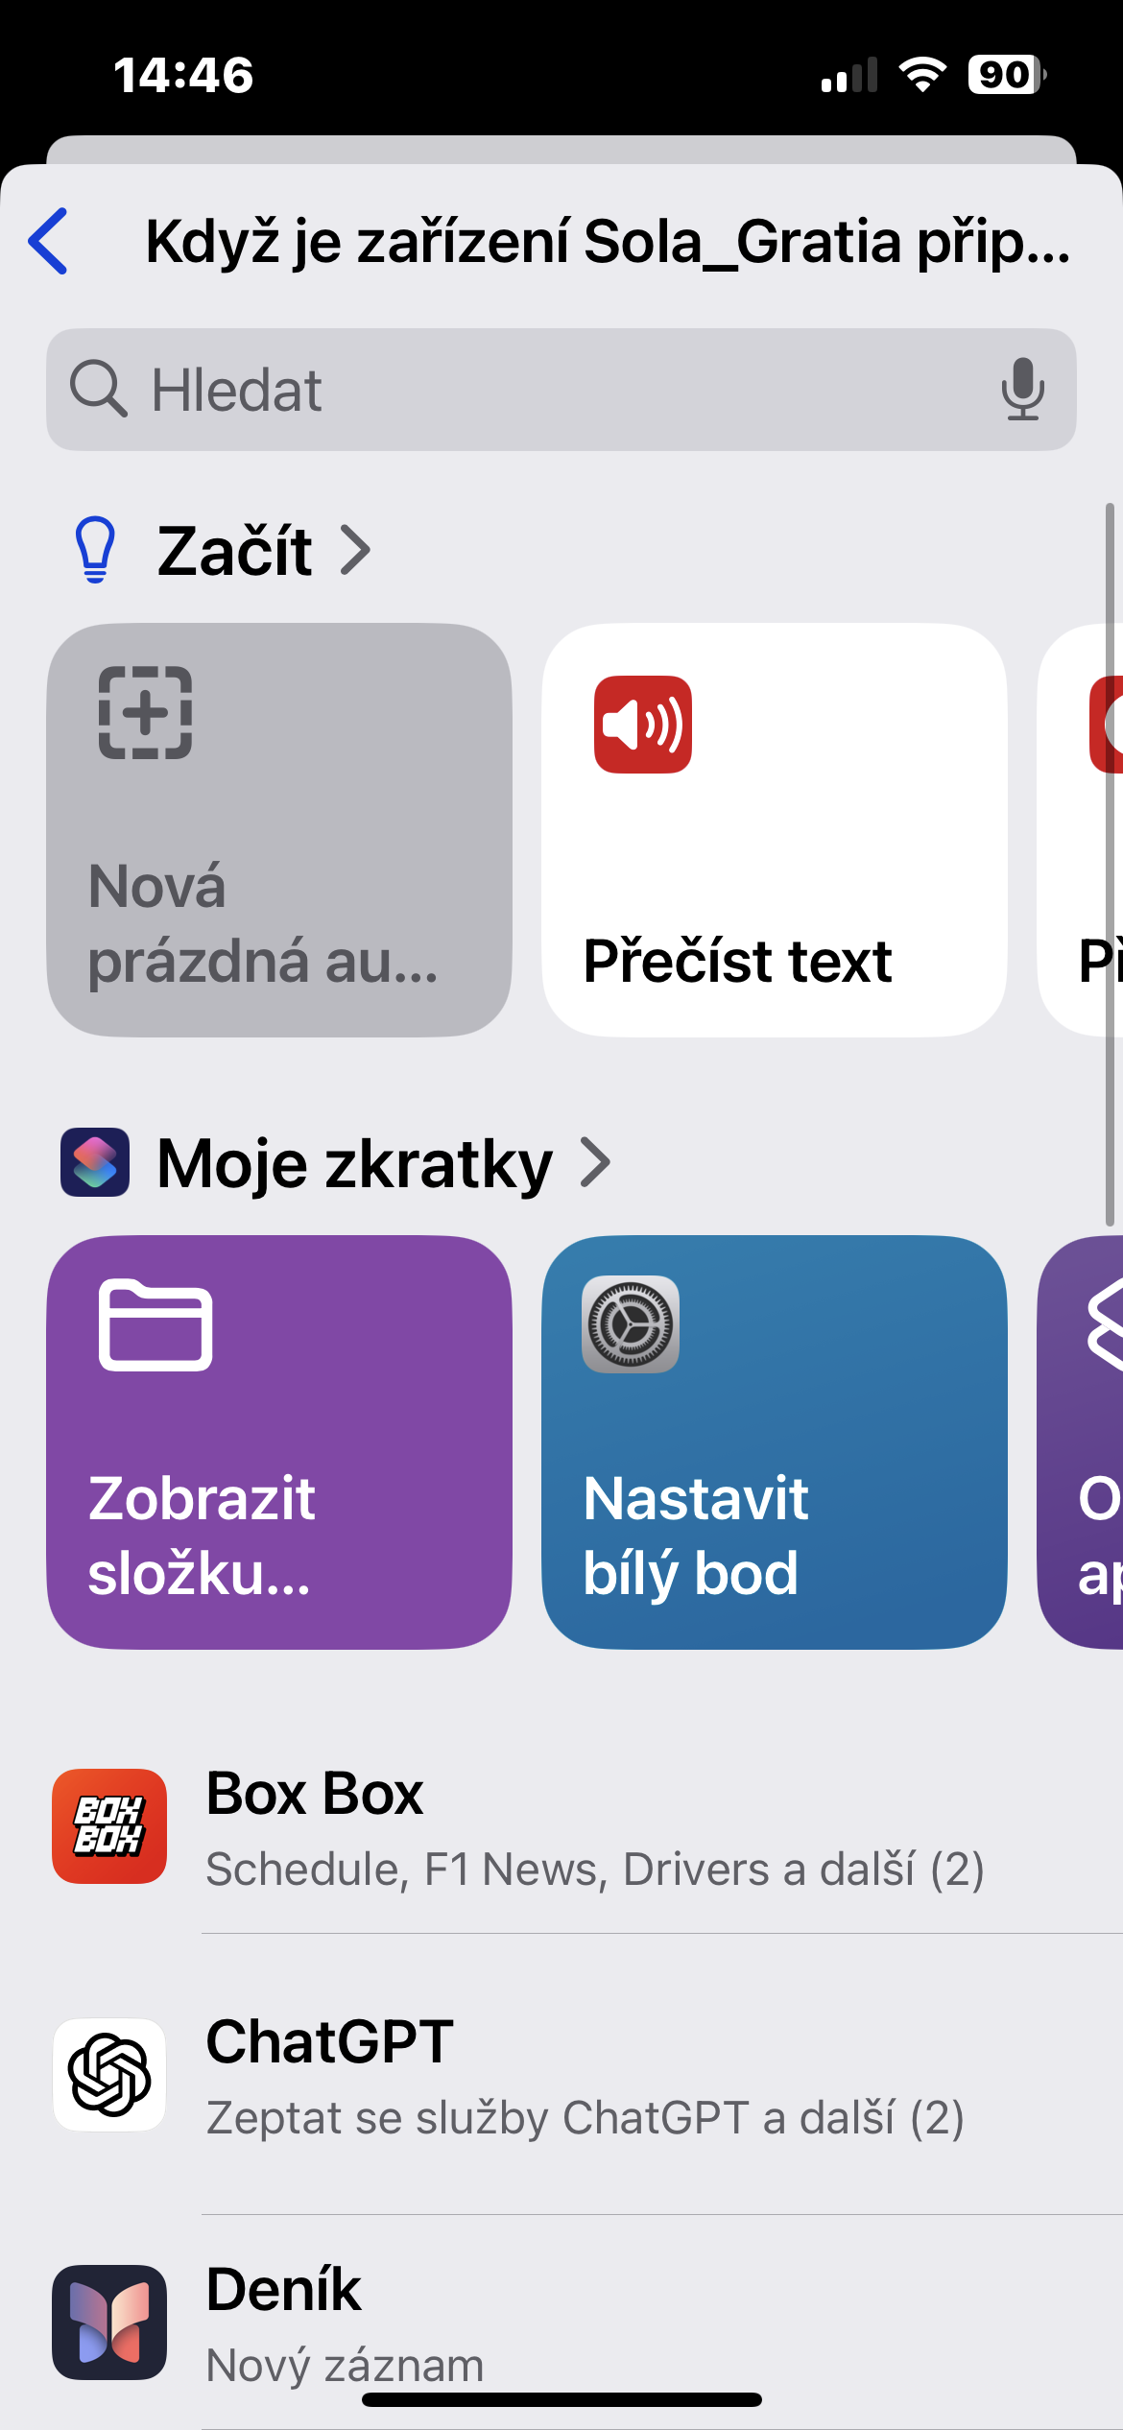
Task: Tap the Deník journal app icon
Action: click(x=109, y=2323)
